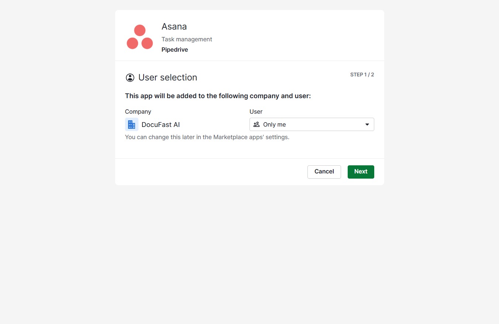
Task: Click the Asana app title
Action: click(174, 27)
